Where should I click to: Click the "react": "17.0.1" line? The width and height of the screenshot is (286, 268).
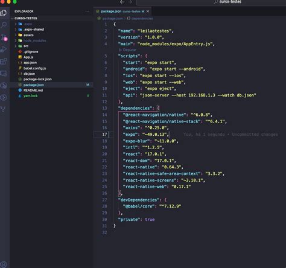(145, 154)
